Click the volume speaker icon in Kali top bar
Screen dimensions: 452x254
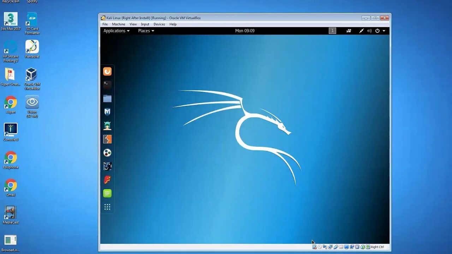pyautogui.click(x=369, y=31)
